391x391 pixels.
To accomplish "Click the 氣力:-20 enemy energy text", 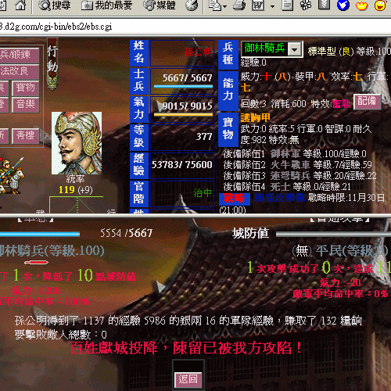I will pyautogui.click(x=340, y=283).
